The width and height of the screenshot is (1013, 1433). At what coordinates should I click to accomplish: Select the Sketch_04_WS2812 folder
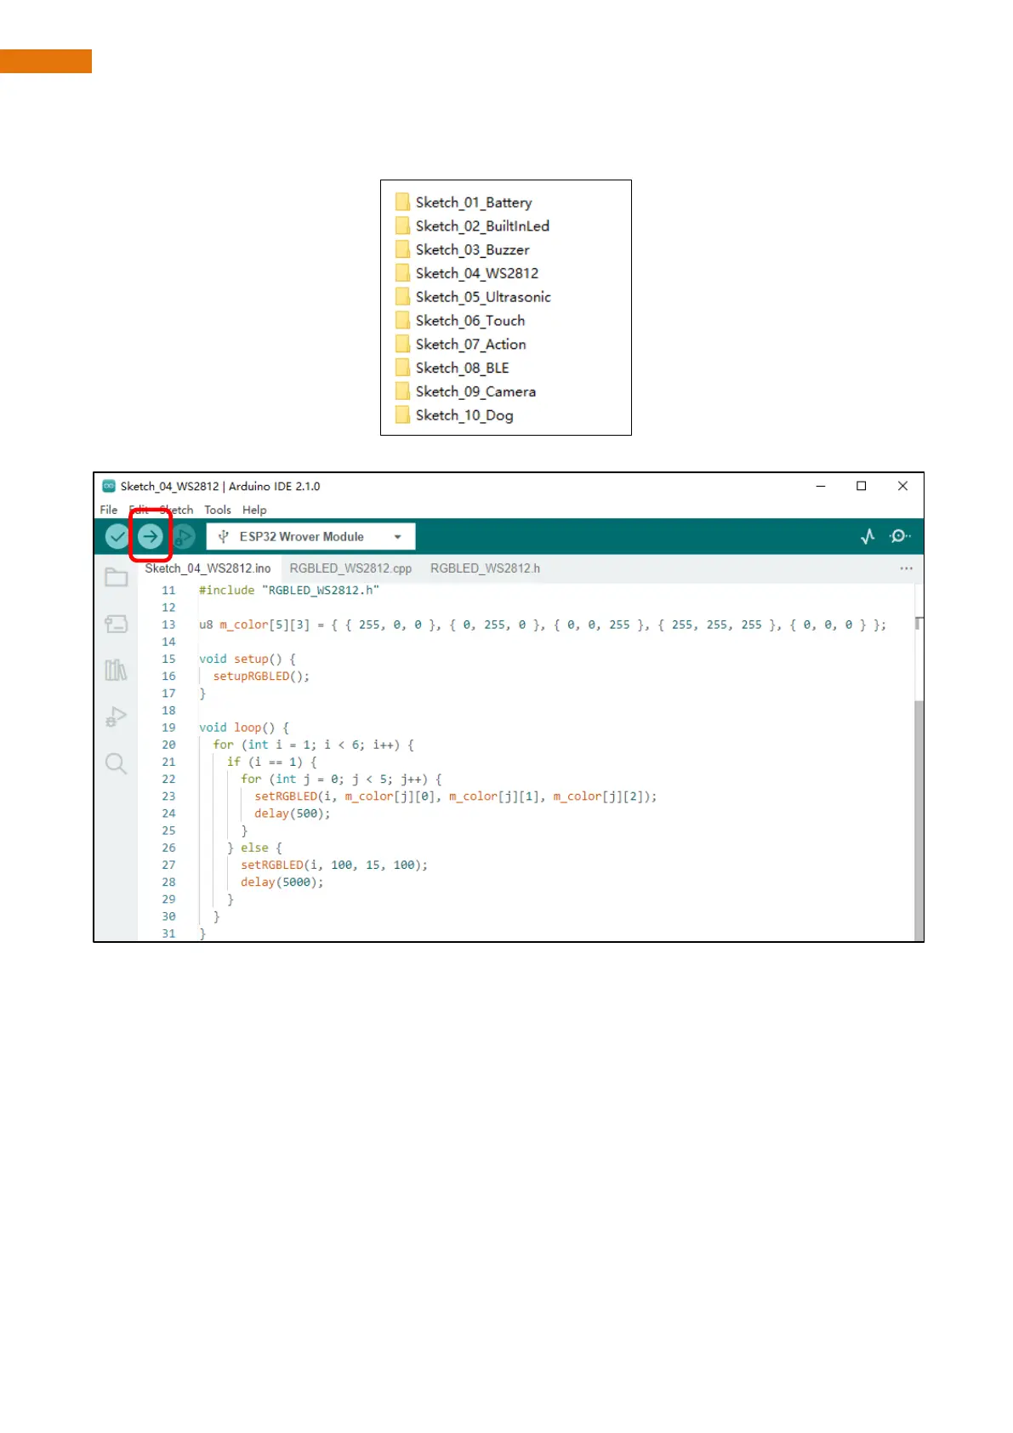coord(467,273)
